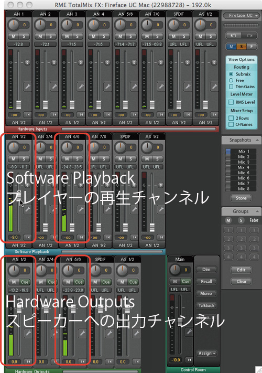The width and height of the screenshot is (262, 373).
Task: Open wrench settings on playback channel AN 5/6
Action: pyautogui.click(x=81, y=209)
